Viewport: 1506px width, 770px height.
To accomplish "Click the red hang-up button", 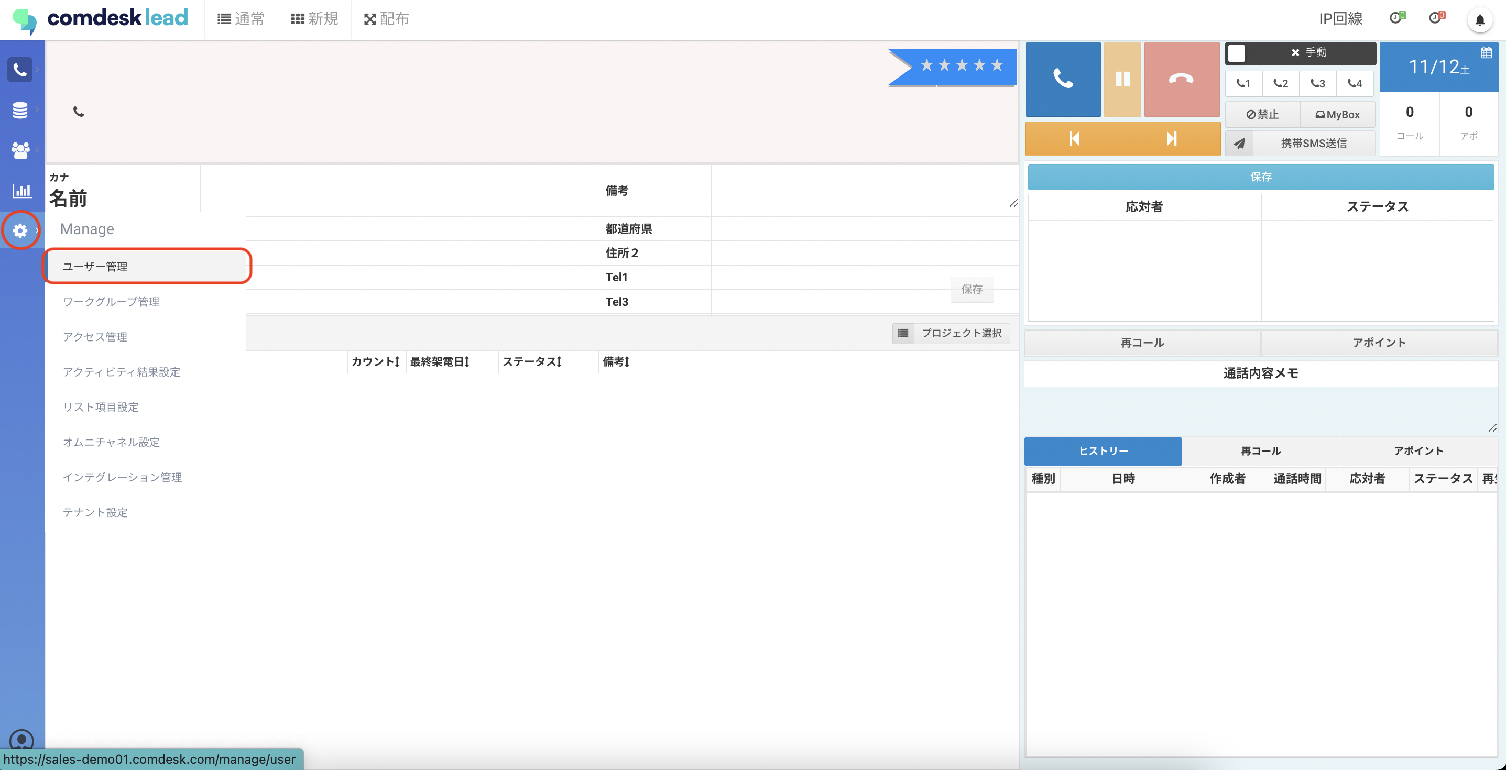I will (1181, 79).
